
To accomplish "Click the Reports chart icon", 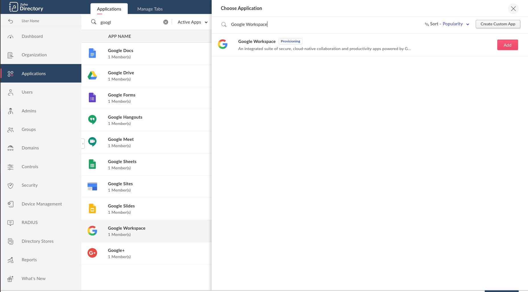I will click(11, 260).
